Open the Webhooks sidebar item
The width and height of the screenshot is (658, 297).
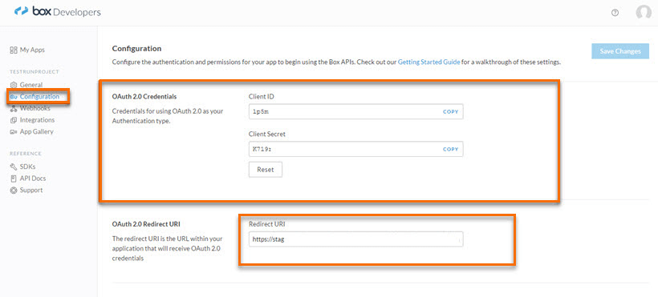[x=35, y=109]
